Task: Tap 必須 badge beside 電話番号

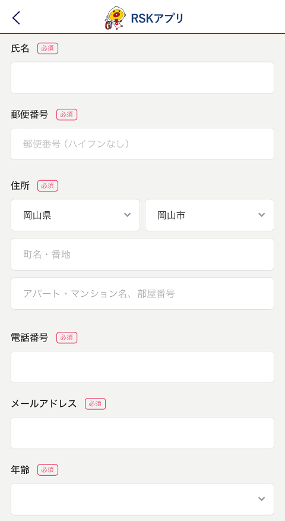Action: [66, 338]
